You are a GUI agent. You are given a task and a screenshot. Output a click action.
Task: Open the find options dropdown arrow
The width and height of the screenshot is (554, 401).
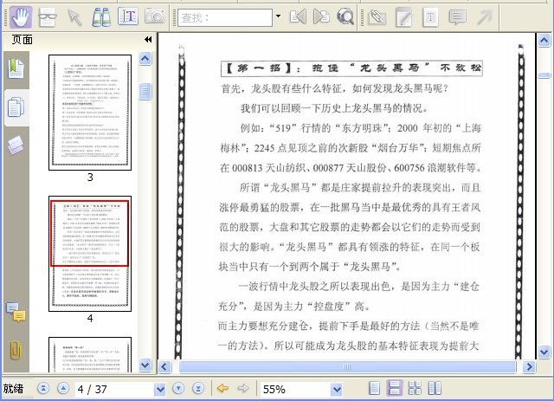(x=279, y=16)
